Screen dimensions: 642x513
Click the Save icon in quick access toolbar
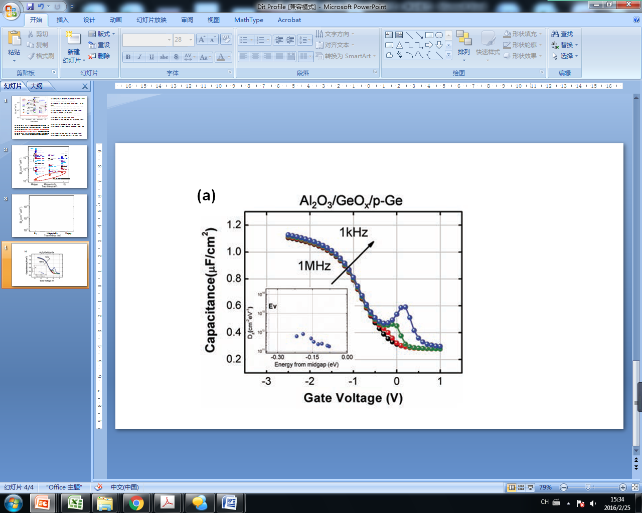tap(30, 7)
